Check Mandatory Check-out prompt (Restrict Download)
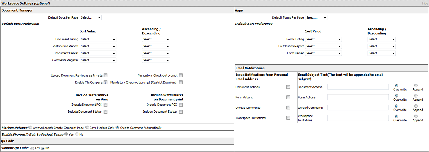This screenshot has width=429, height=152. tap(181, 82)
